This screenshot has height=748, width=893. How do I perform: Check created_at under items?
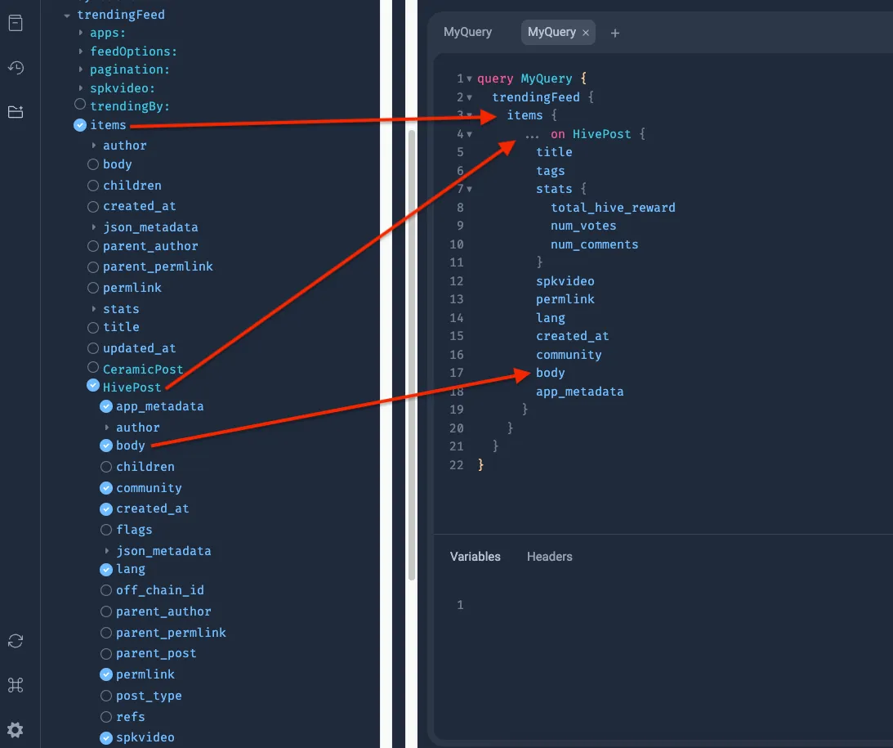(x=93, y=206)
